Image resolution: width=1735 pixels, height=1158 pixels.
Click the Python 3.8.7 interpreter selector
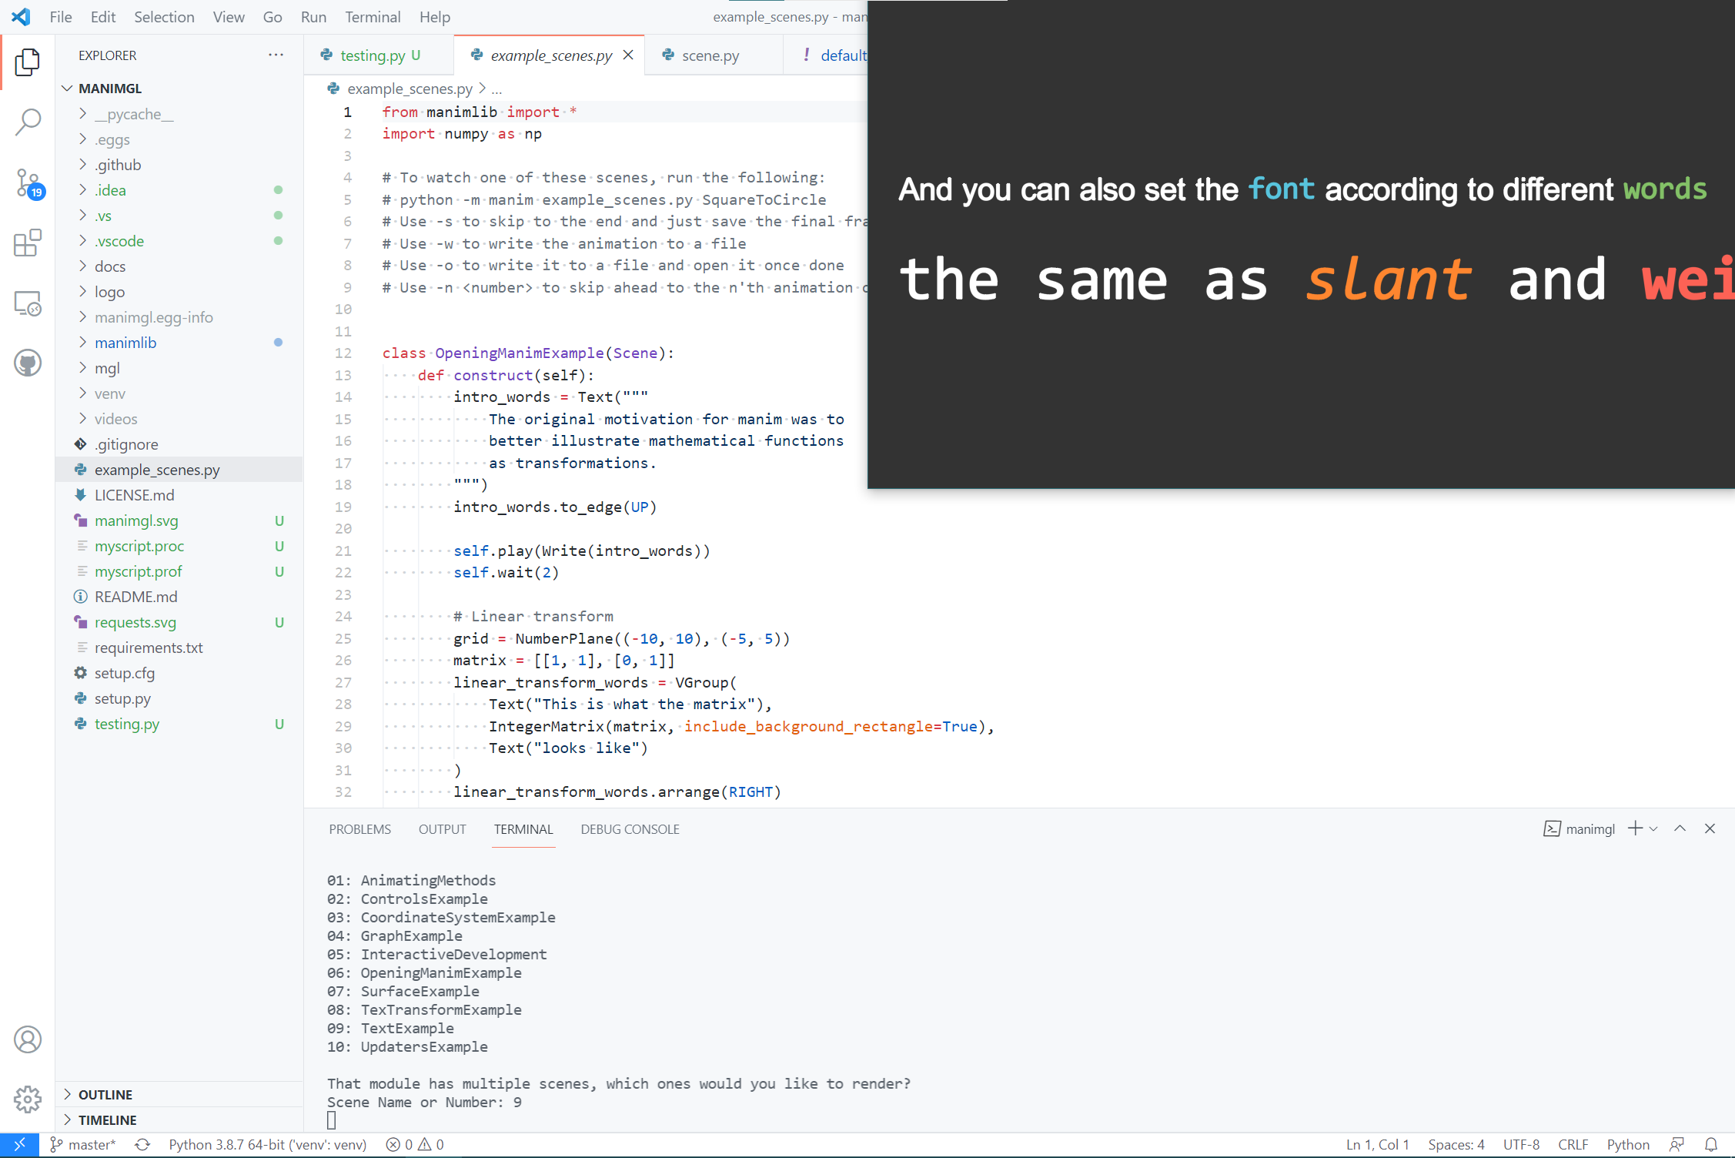(267, 1145)
